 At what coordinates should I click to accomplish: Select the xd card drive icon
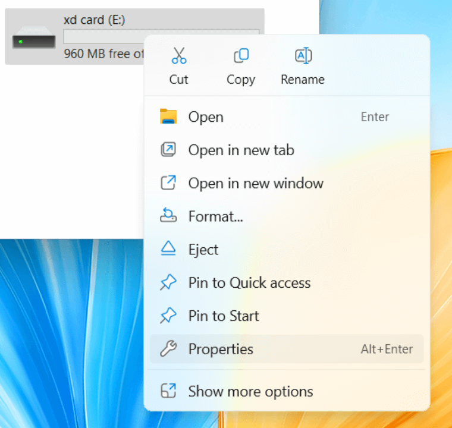[x=34, y=41]
